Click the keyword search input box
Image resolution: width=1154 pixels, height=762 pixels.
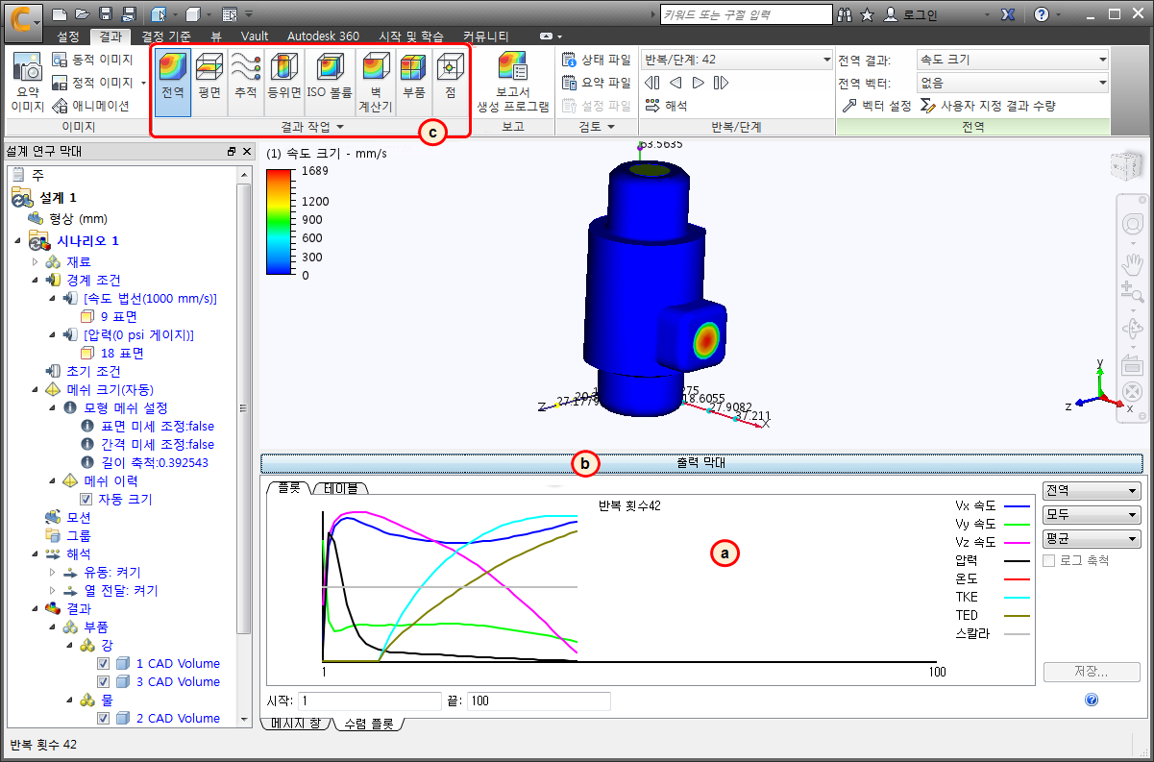coord(746,14)
